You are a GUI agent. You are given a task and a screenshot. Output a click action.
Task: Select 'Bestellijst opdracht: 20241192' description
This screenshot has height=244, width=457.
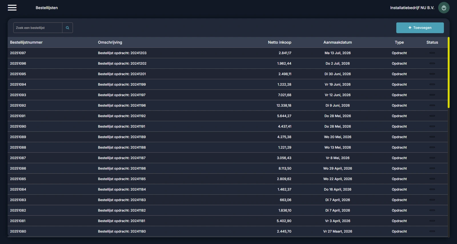[x=122, y=116]
